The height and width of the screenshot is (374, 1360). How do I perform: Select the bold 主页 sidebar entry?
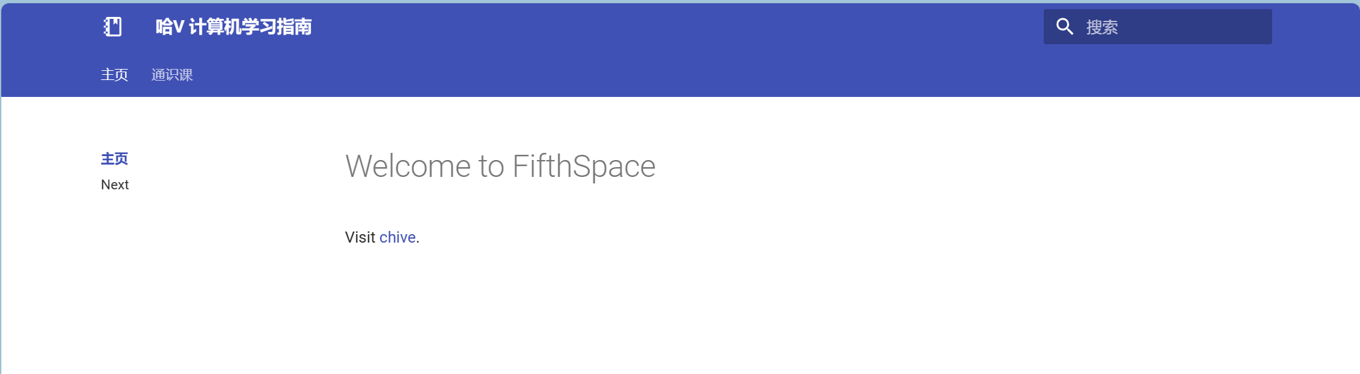(115, 159)
